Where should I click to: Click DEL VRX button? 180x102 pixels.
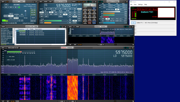pos(33,12)
